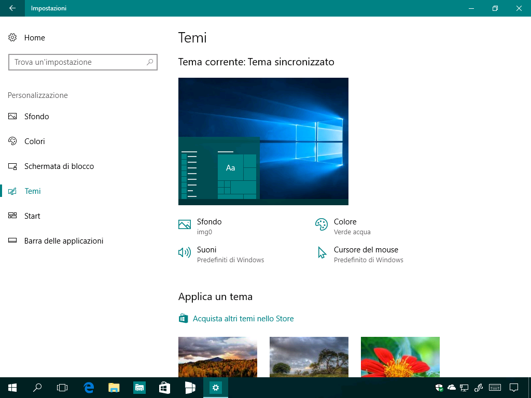Image resolution: width=531 pixels, height=398 pixels.
Task: Select Personalizzazione in the left sidebar
Action: point(37,95)
